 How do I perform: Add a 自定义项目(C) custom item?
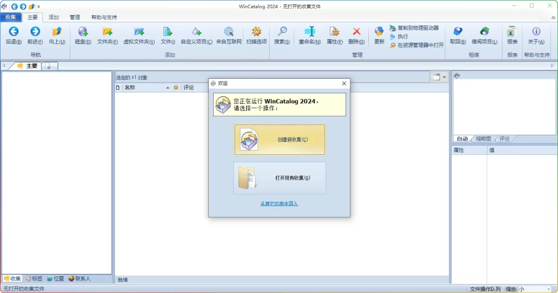click(196, 35)
